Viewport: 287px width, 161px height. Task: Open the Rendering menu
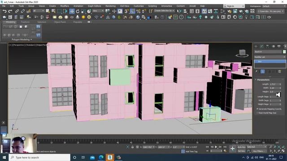coord(110,6)
